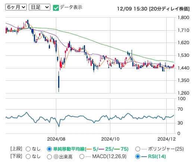This screenshot has width=195, height=163.
Task: Click the latest point of the RSI line
Action: pyautogui.click(x=174, y=115)
